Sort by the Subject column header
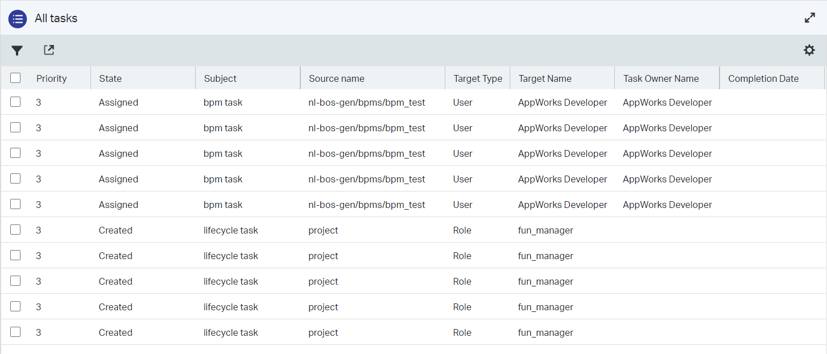827x354 pixels. [220, 78]
